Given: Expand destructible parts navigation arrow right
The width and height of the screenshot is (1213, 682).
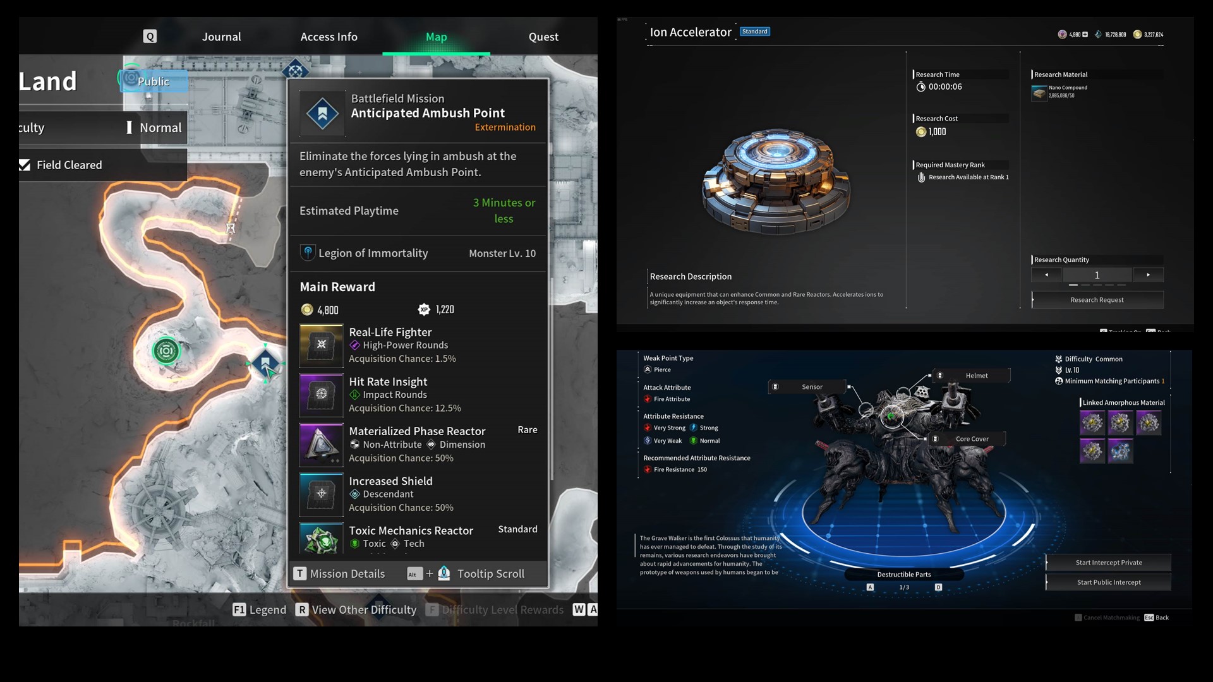Looking at the screenshot, I should pyautogui.click(x=938, y=587).
